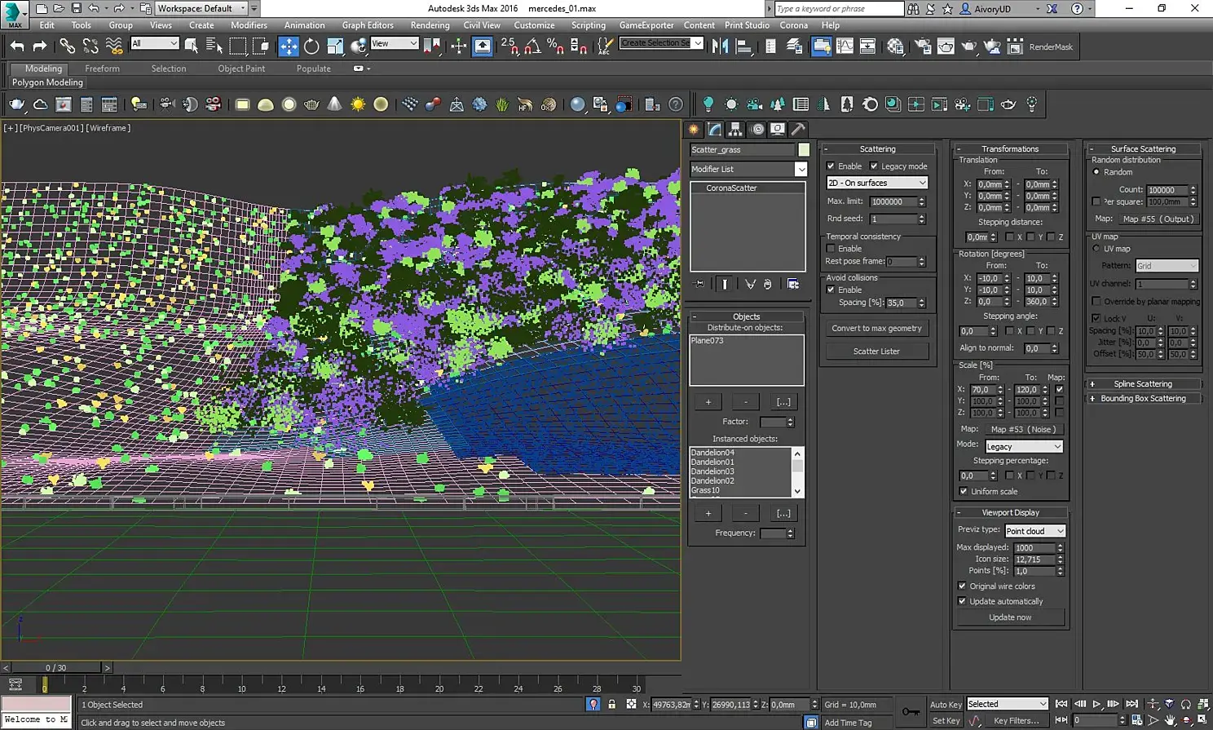Image resolution: width=1213 pixels, height=730 pixels.
Task: Click the Undo arrow icon
Action: pyautogui.click(x=17, y=46)
